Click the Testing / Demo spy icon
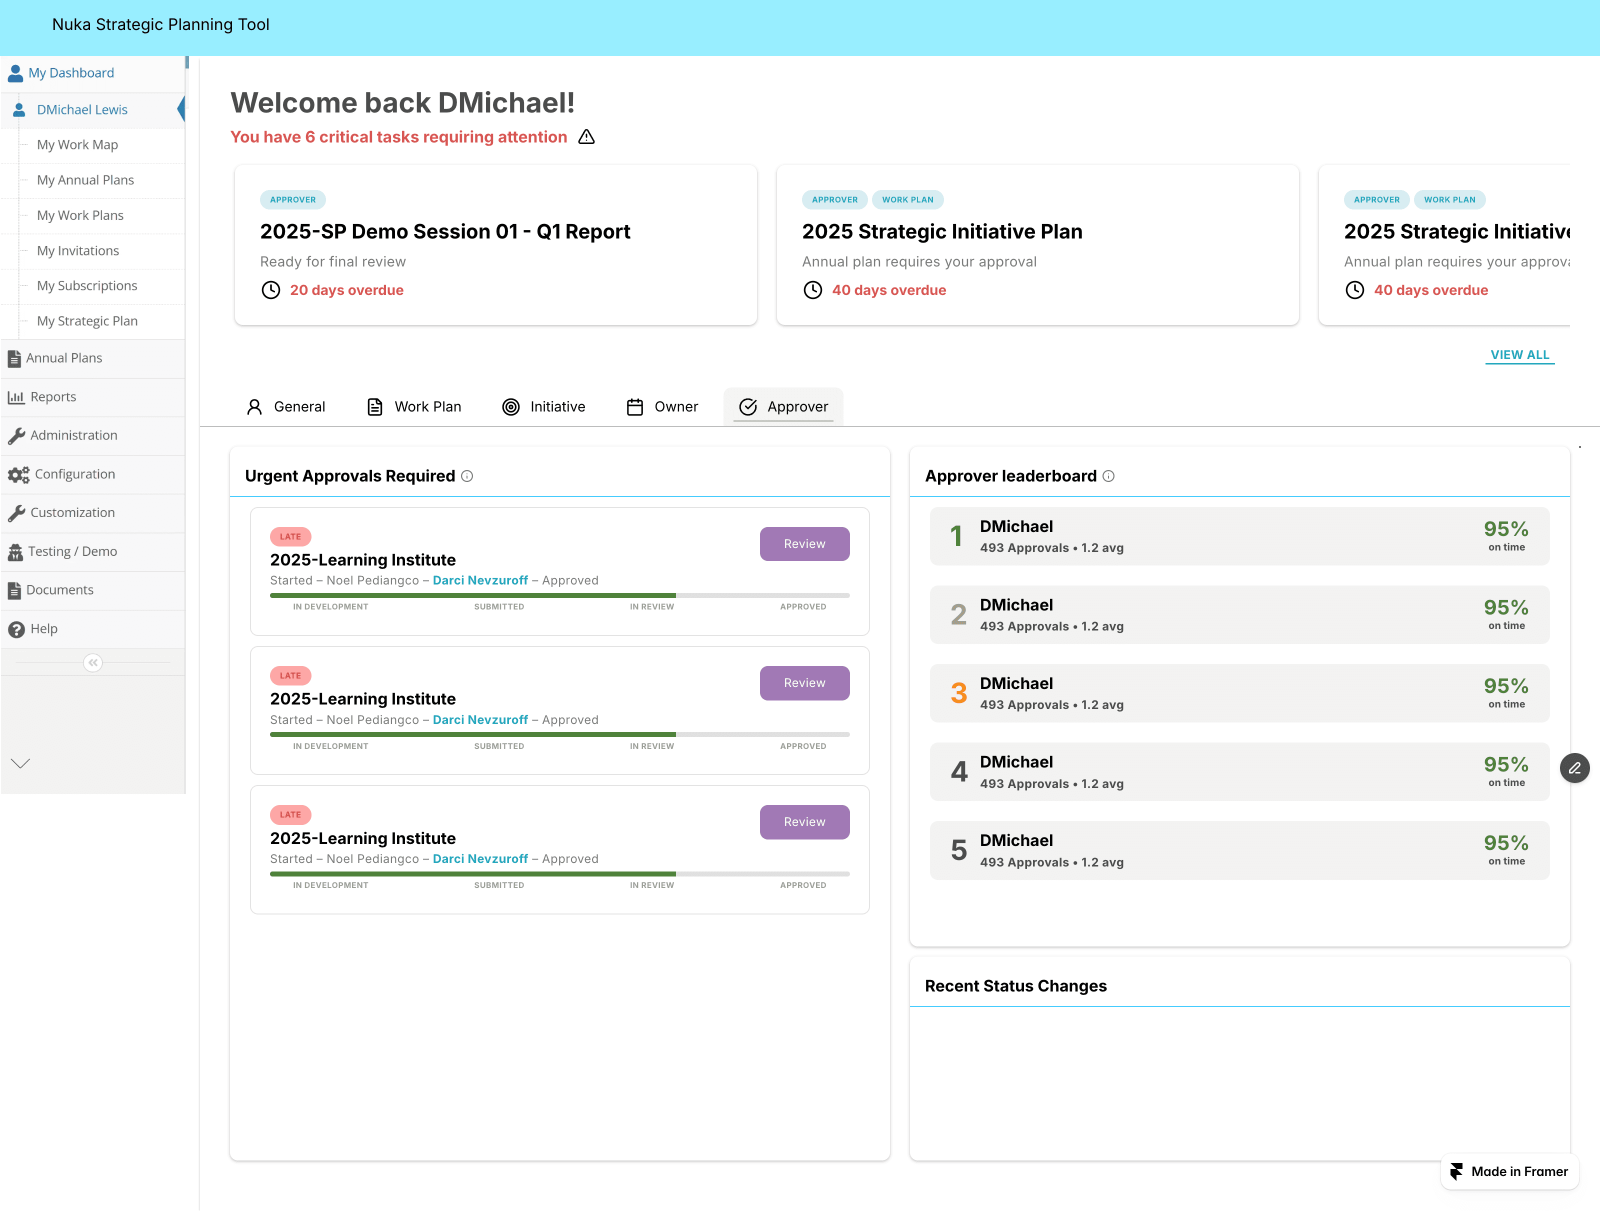 (x=15, y=552)
